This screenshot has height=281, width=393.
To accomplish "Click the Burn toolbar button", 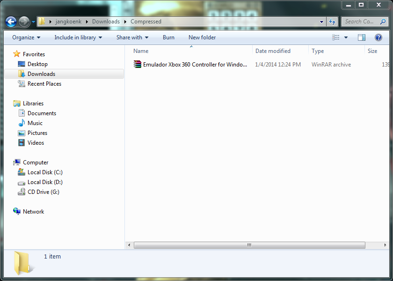I will tap(168, 37).
